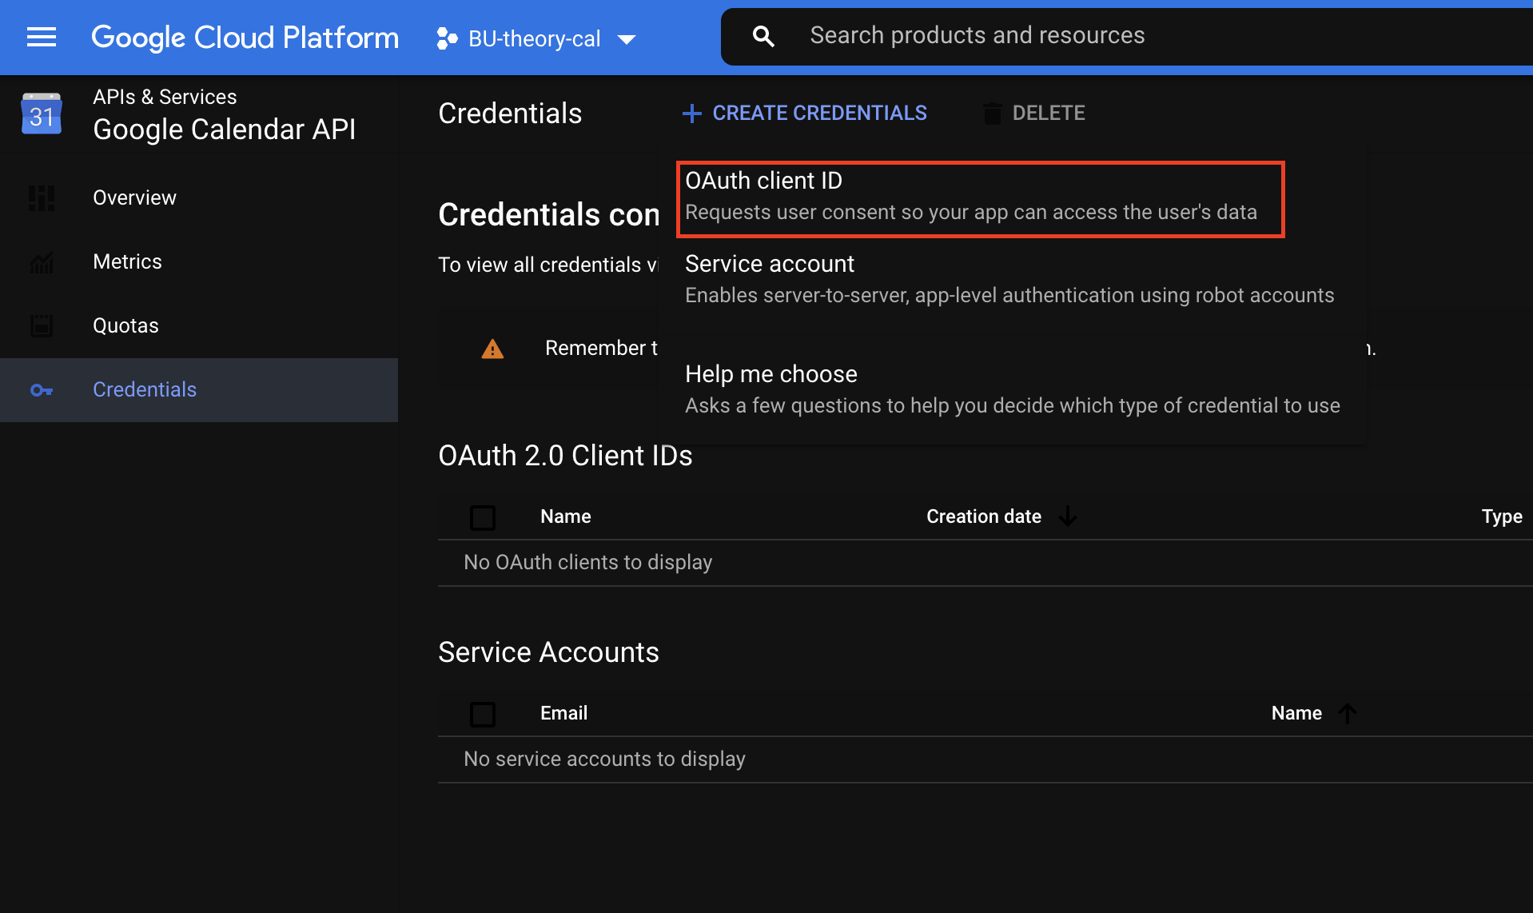Click the OAuth 2.0 Client IDs heading
This screenshot has height=913, width=1533.
click(565, 456)
